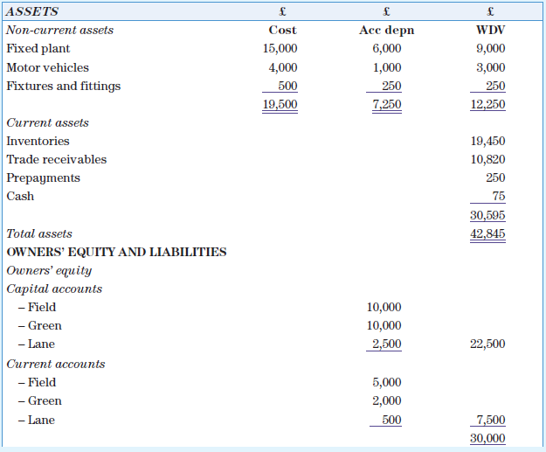Viewport: 546px width, 452px height.
Task: Click the ASSETS header text
Action: pyautogui.click(x=32, y=11)
